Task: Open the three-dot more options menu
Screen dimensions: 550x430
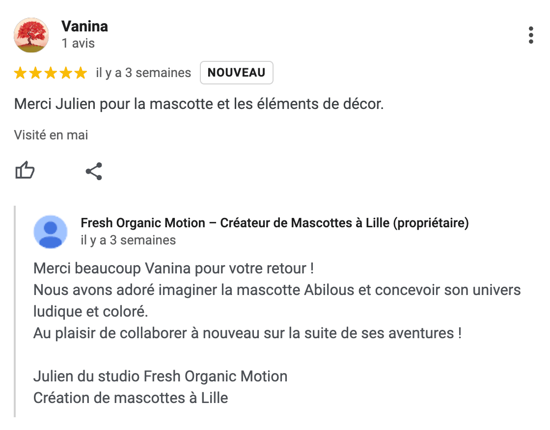Action: (531, 35)
